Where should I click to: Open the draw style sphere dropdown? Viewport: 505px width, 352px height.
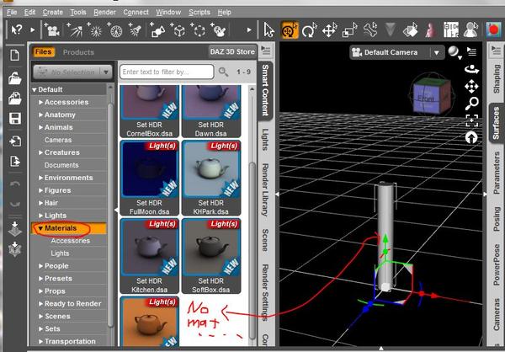(454, 52)
